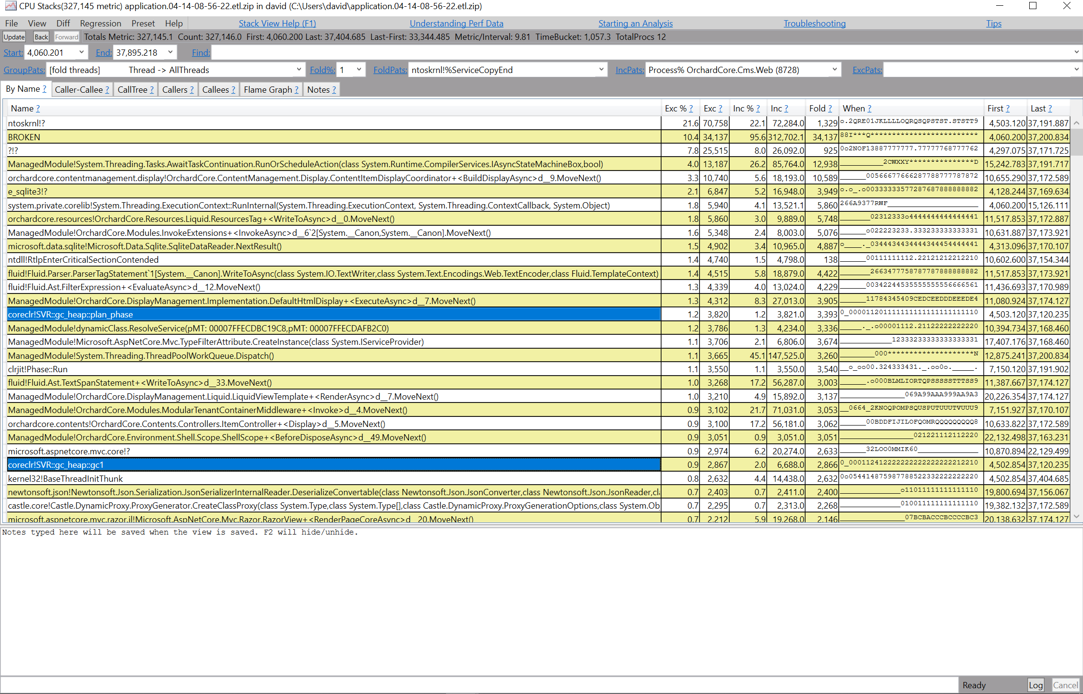Click the help question mark next to Name column

(38, 109)
